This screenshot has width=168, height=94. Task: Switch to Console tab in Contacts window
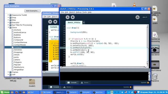(x=55, y=87)
